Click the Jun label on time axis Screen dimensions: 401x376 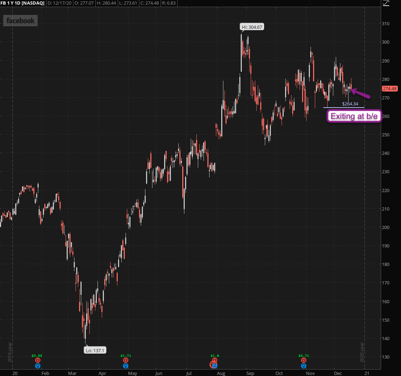point(159,373)
